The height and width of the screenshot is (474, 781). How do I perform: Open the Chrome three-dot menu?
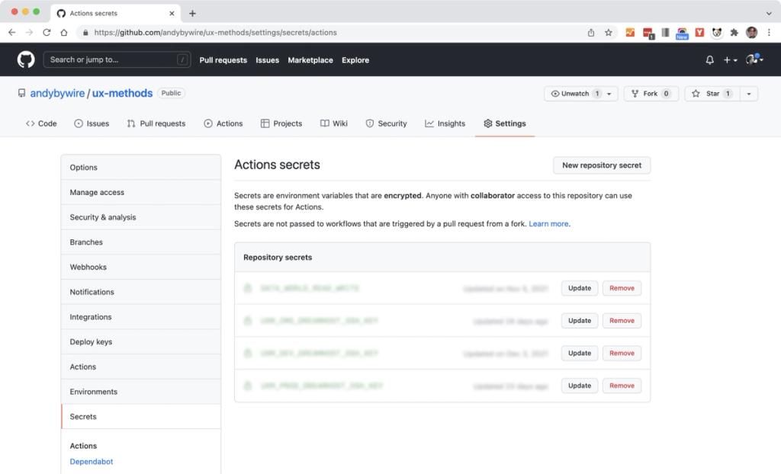pos(769,32)
